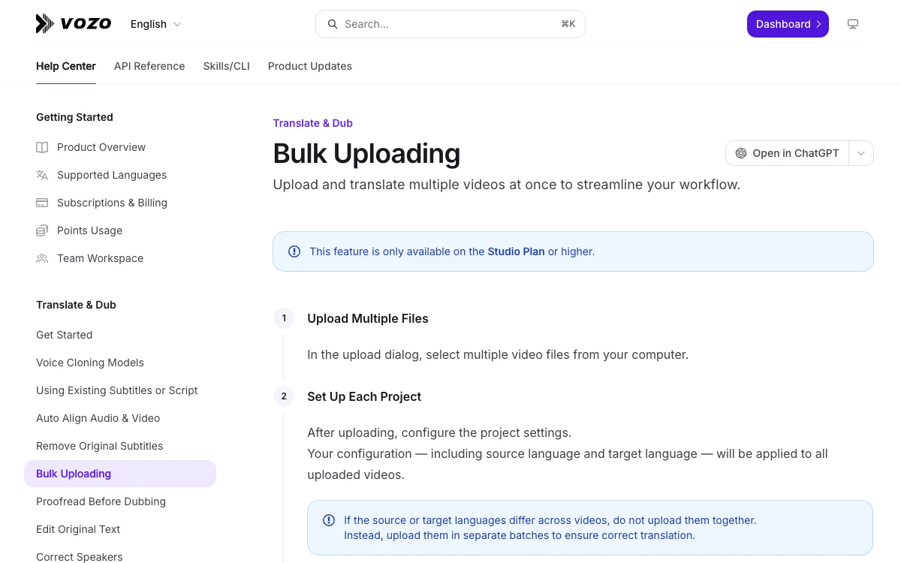
Task: Click the Studio Plan notice info icon
Action: pos(294,251)
